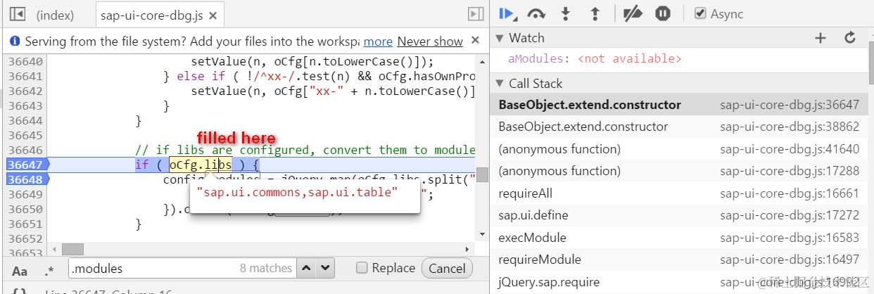
Task: Collapse the Call Stack section
Action: 500,84
